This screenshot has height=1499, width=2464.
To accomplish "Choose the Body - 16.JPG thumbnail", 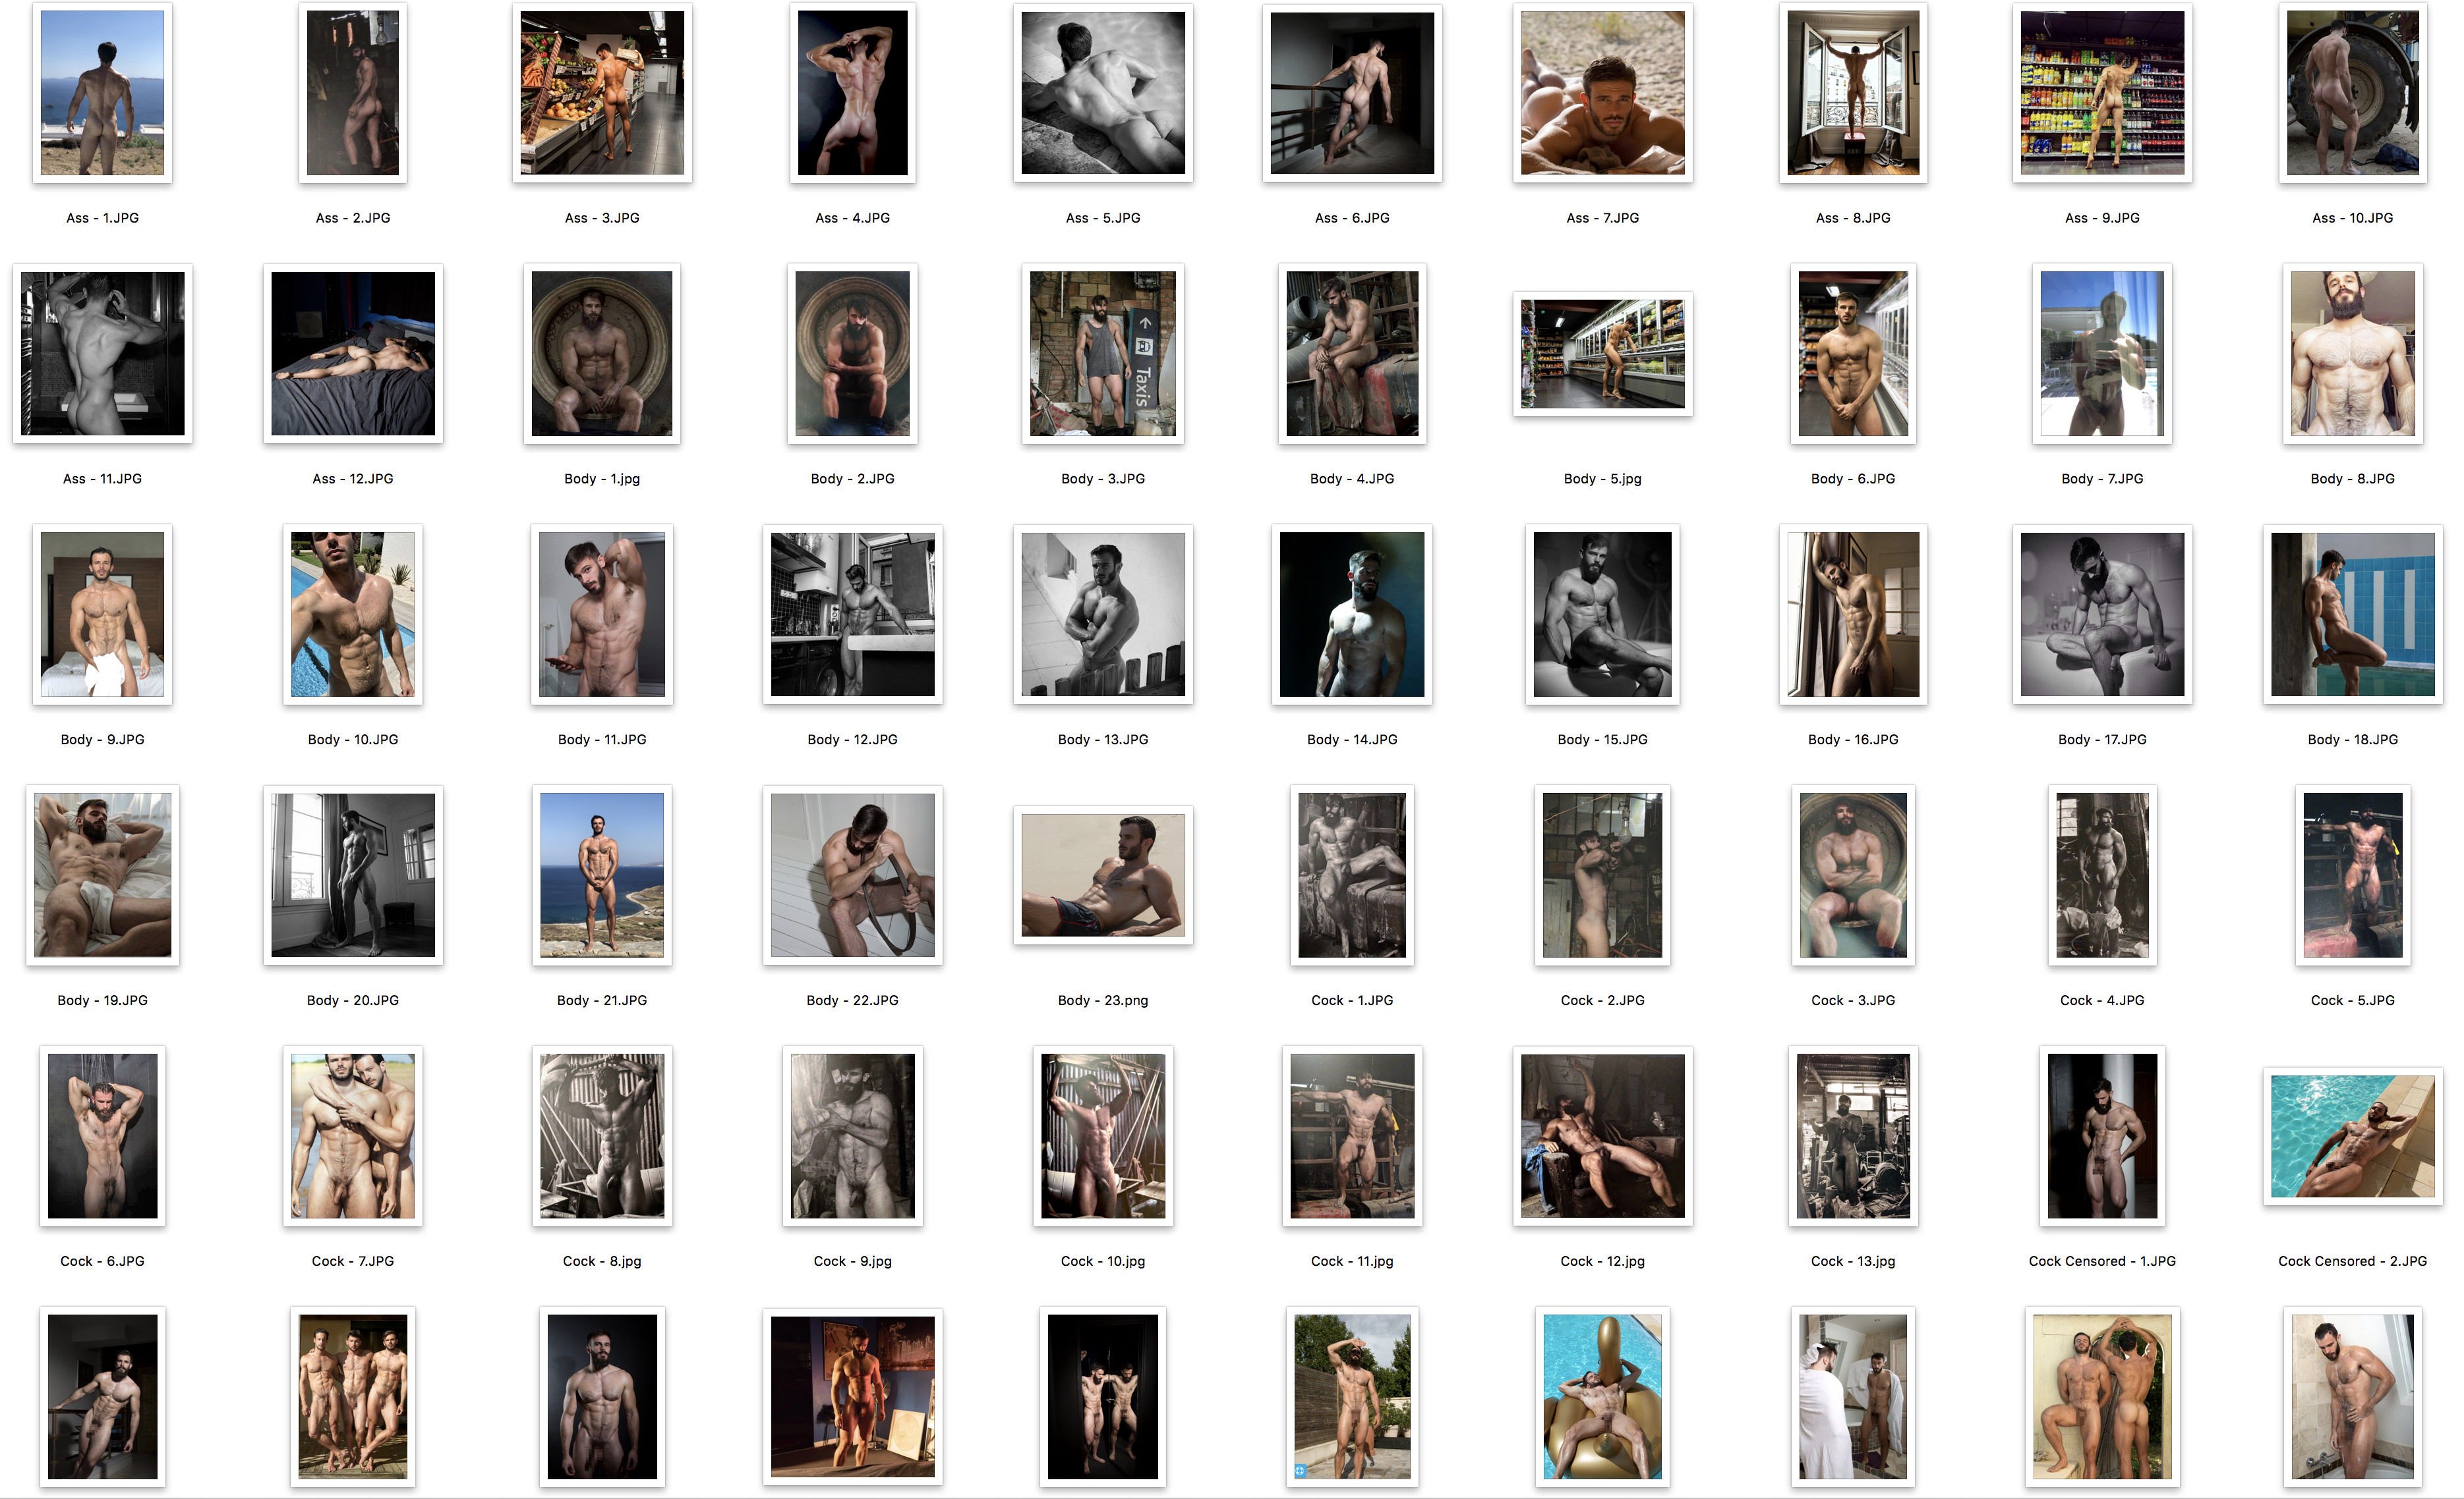I will [1852, 614].
